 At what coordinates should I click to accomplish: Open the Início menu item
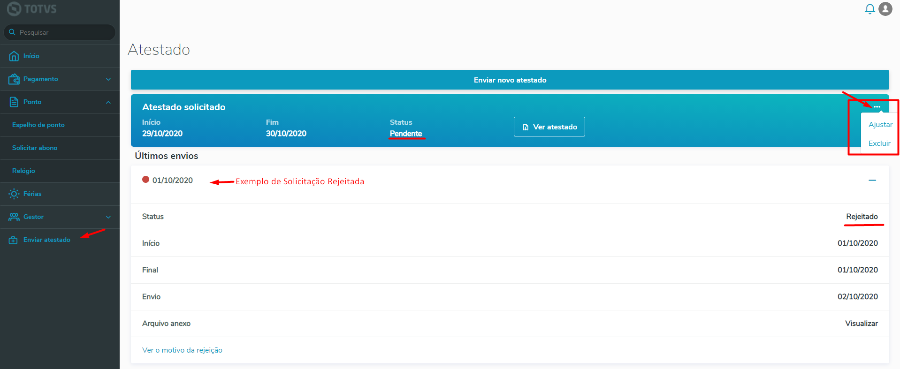(x=31, y=56)
